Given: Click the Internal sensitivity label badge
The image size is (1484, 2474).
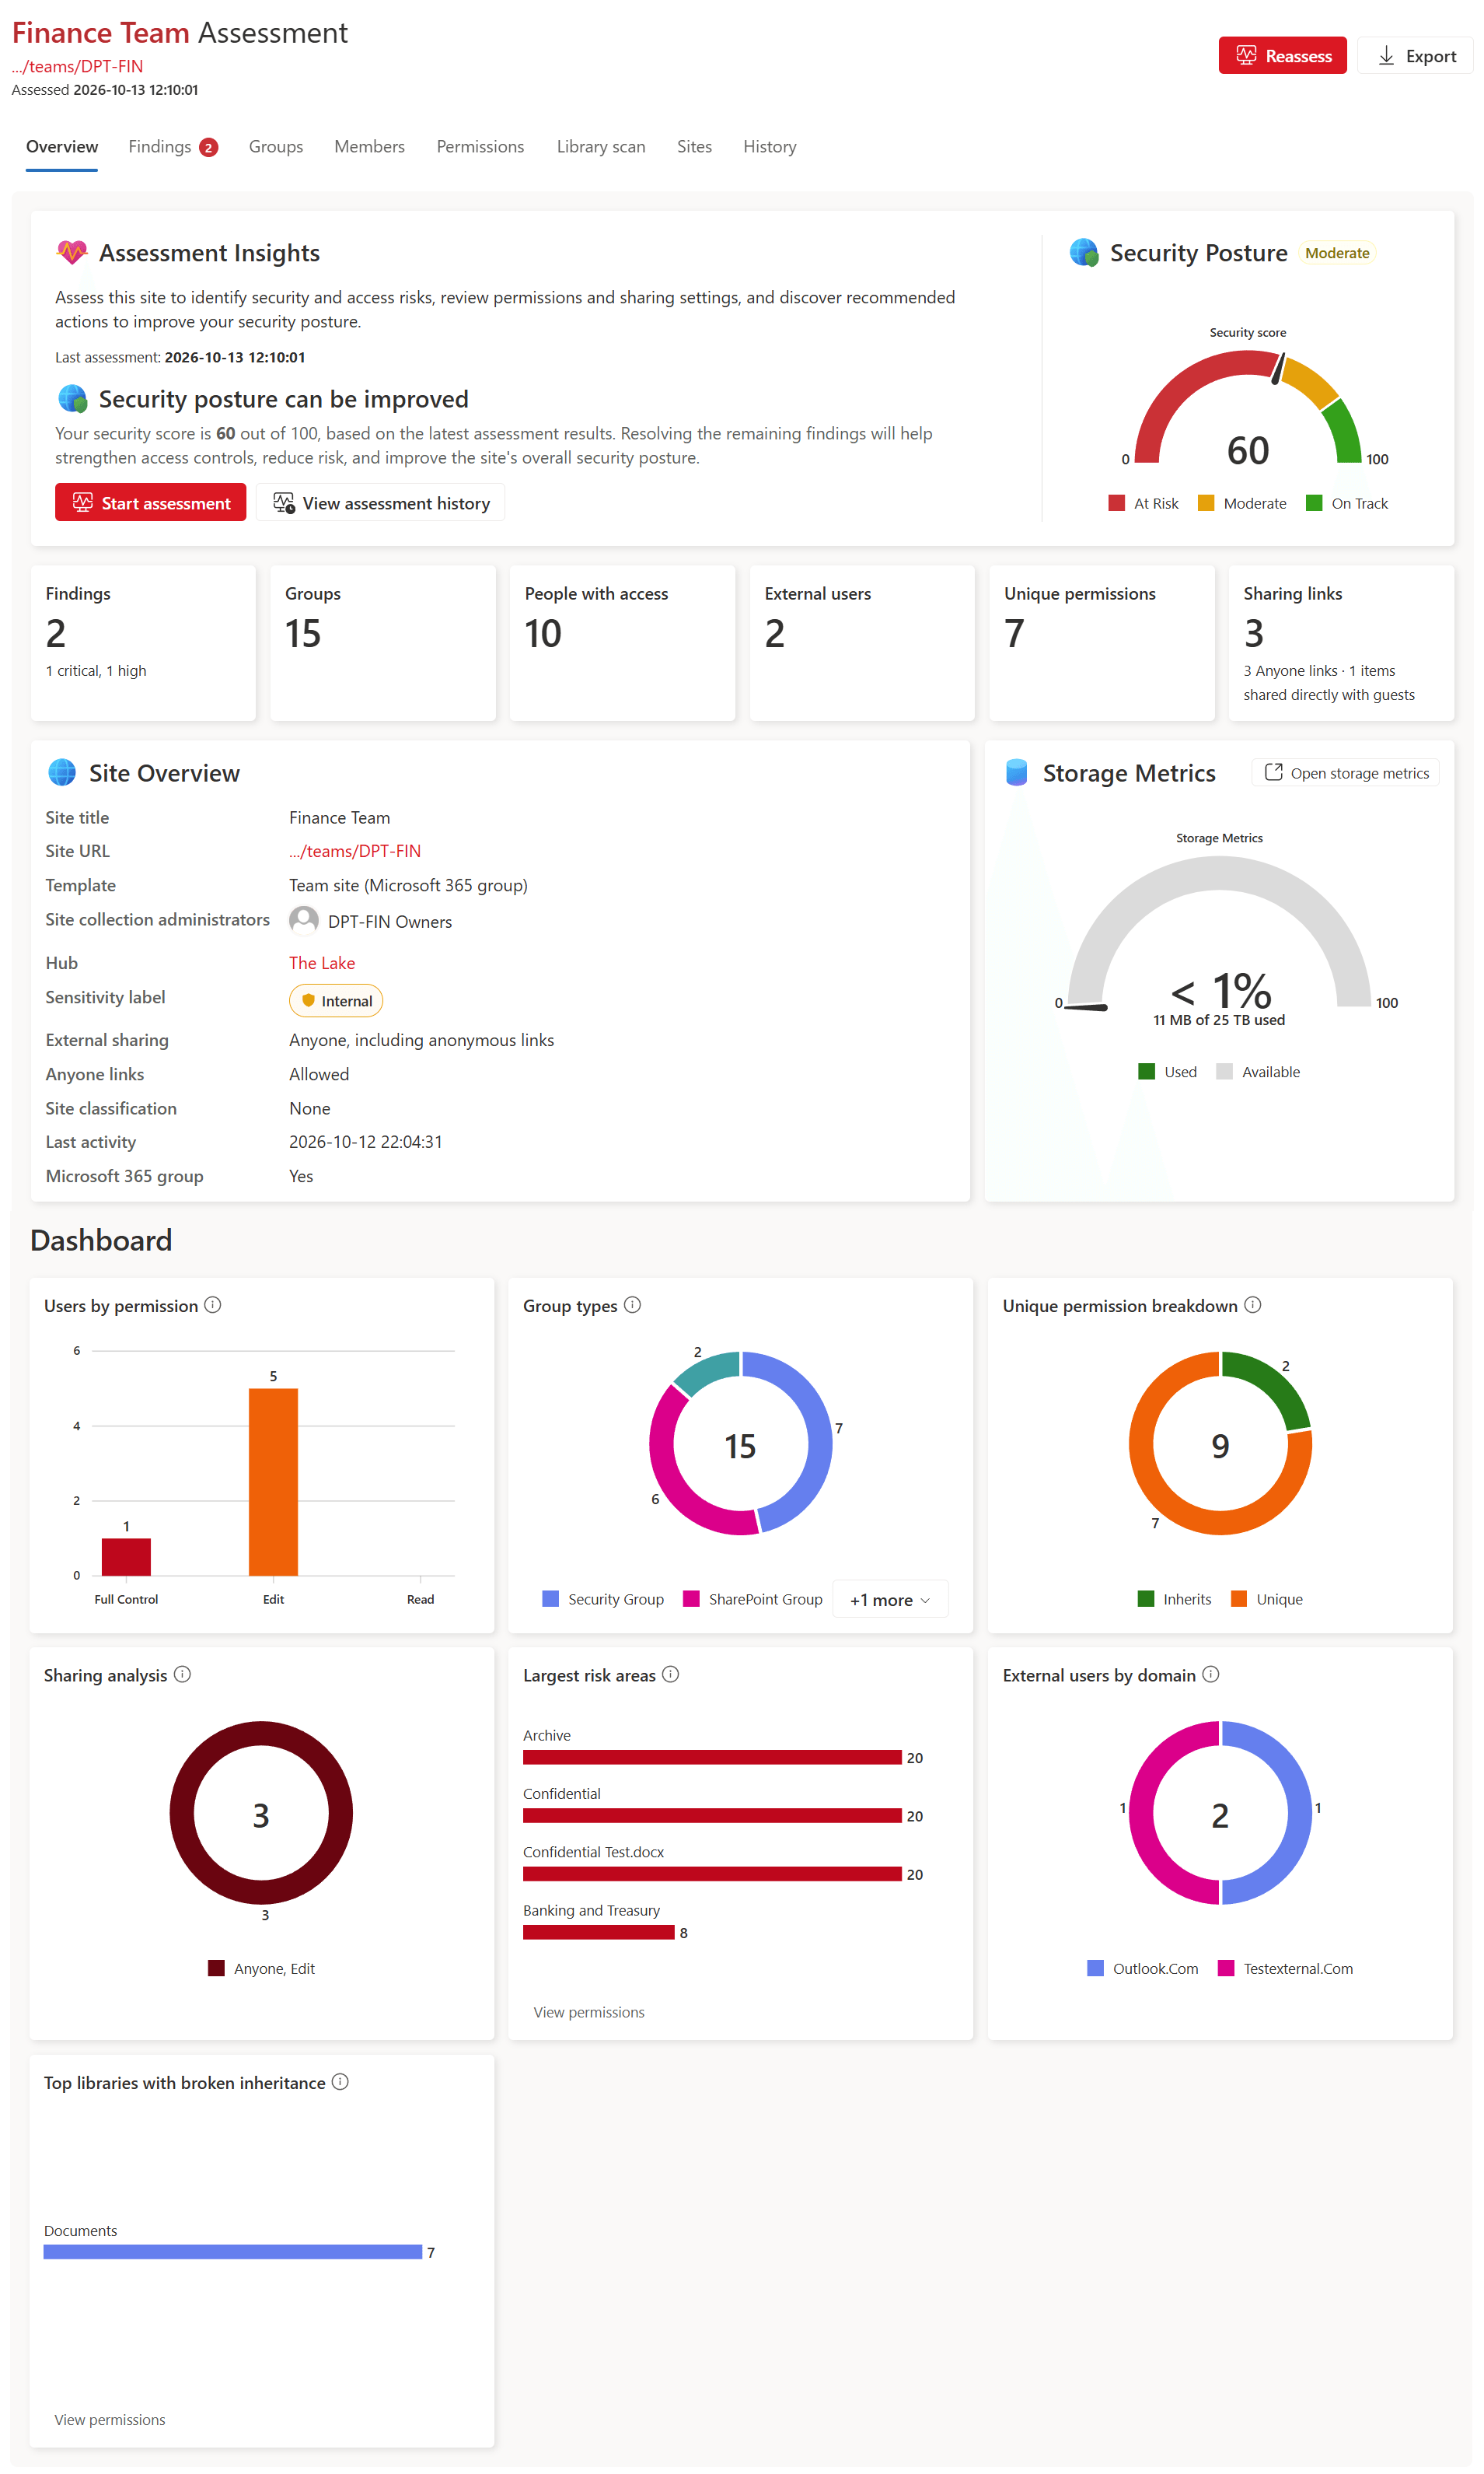Looking at the screenshot, I should 335,1002.
